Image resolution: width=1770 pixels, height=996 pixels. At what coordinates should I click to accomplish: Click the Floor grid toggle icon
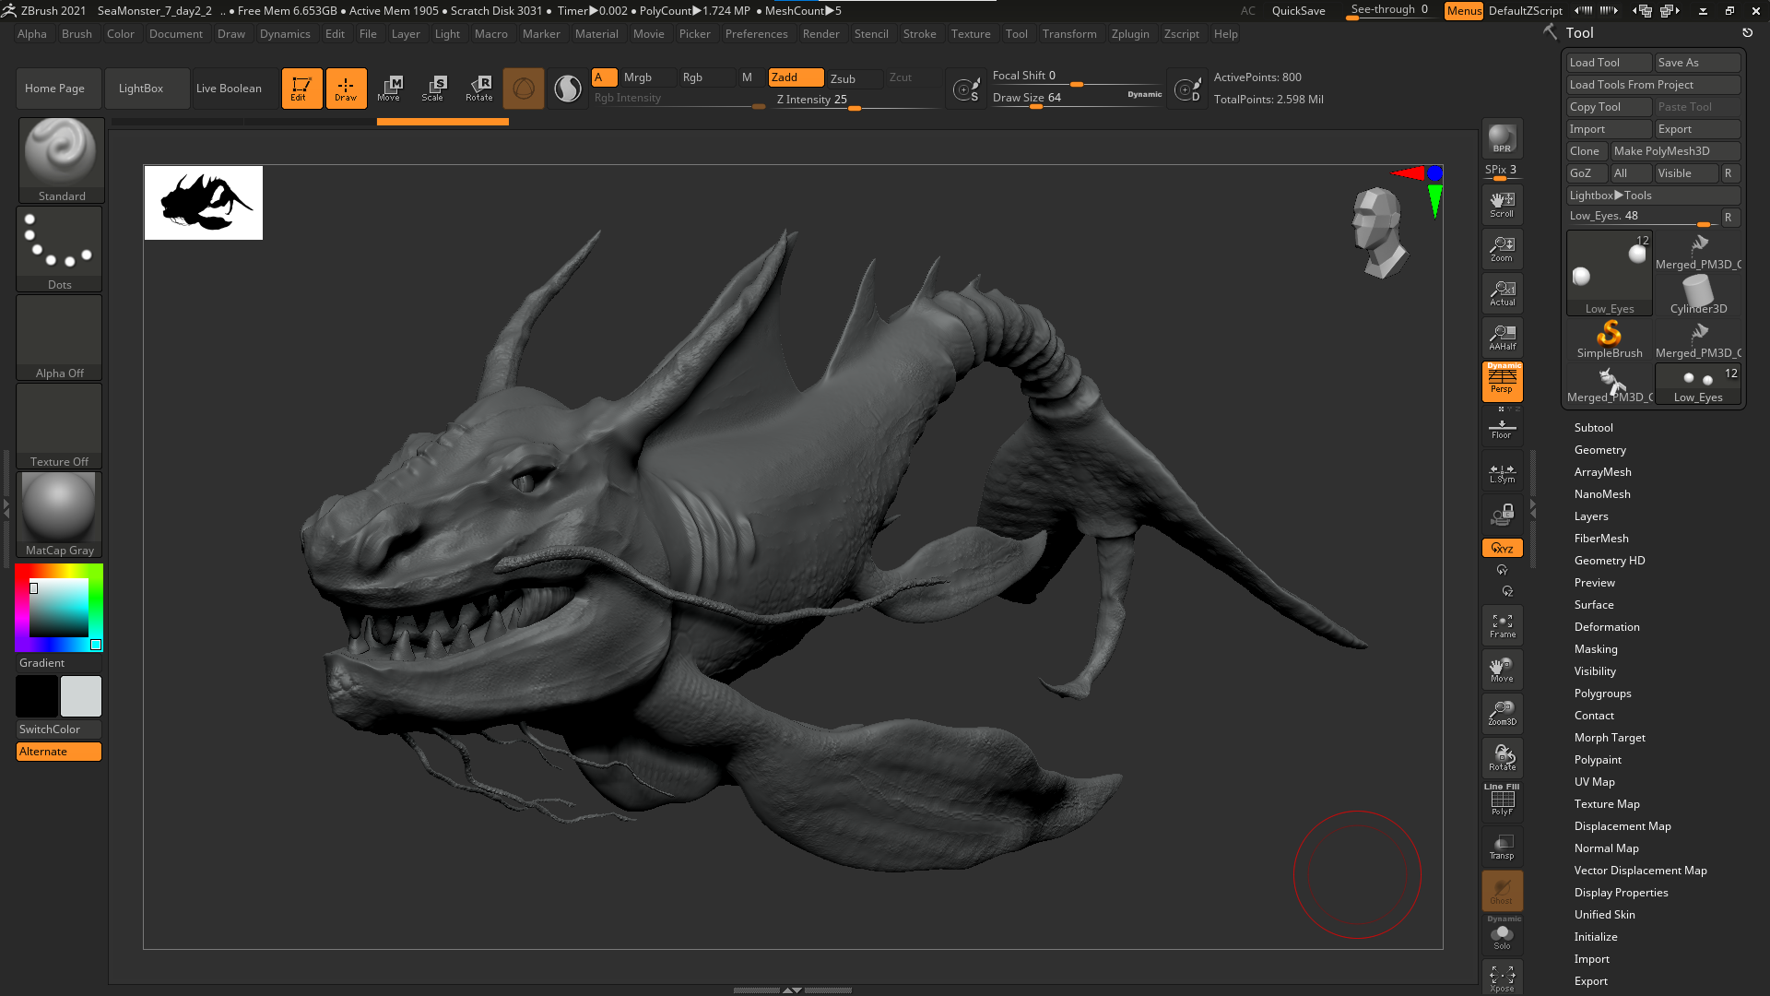1502,426
